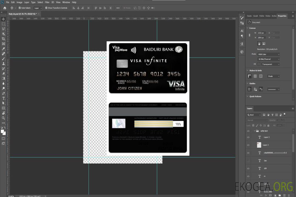The width and height of the screenshot is (296, 197).
Task: Select the Clone Stamp tool
Action: click(x=3, y=63)
